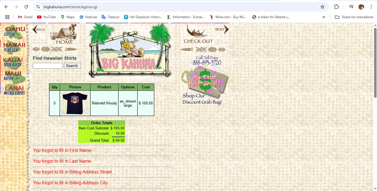377x191 pixels.
Task: Click the site NEXT arrow
Action: click(x=222, y=29)
